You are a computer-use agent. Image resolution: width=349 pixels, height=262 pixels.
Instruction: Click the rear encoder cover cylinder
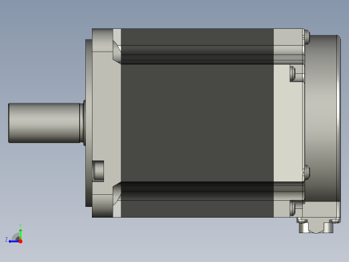point(323,119)
